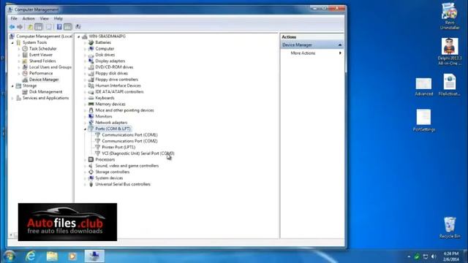The image size is (468, 263).
Task: Select the Disk drives category
Action: pos(105,55)
